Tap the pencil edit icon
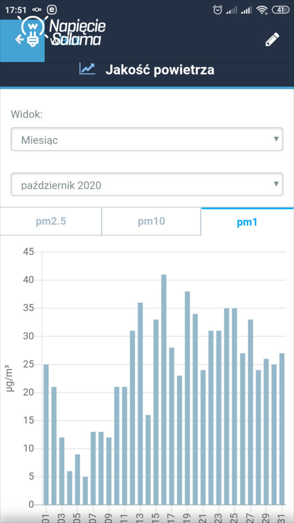 pyautogui.click(x=272, y=39)
